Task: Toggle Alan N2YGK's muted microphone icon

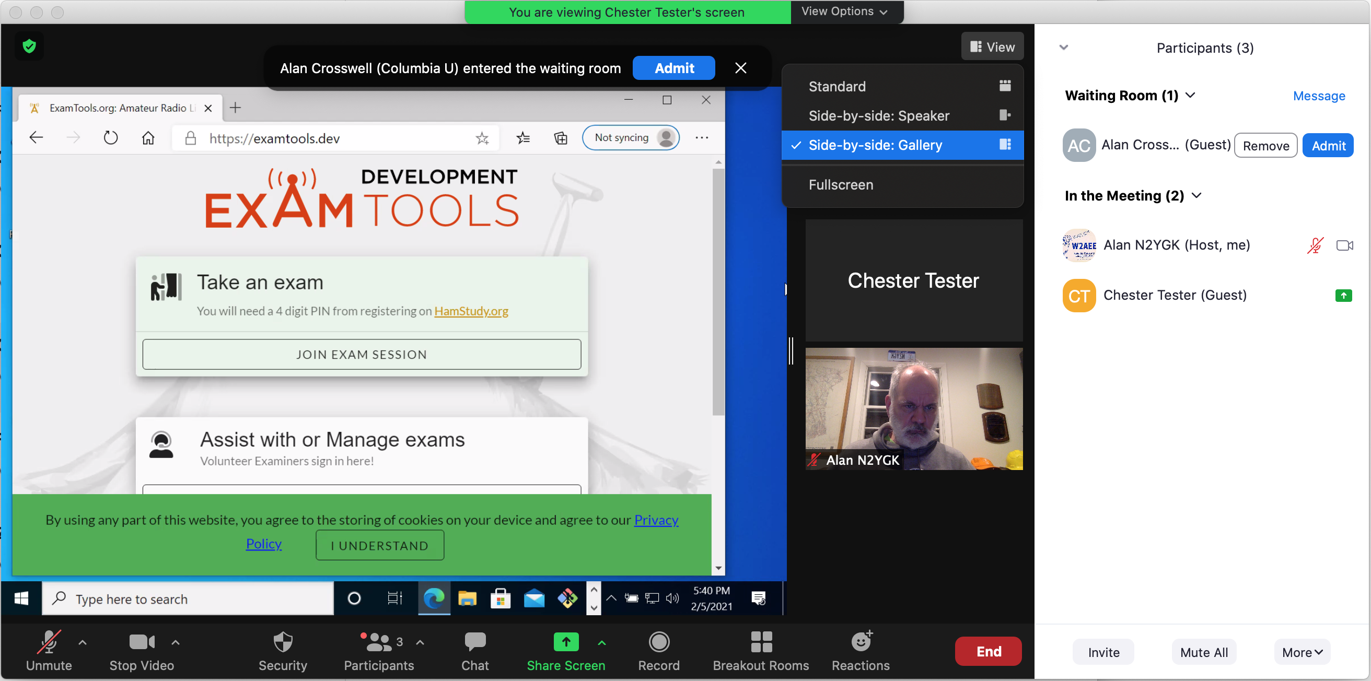Action: (1315, 245)
